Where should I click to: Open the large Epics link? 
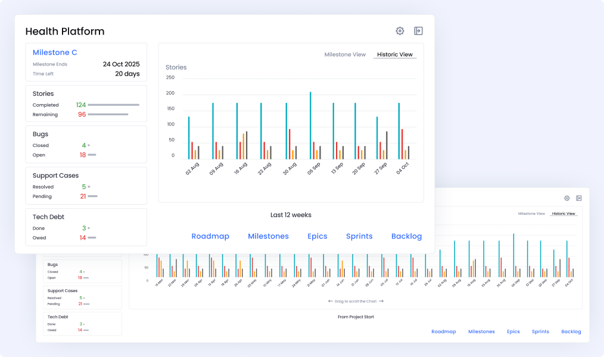coord(317,236)
